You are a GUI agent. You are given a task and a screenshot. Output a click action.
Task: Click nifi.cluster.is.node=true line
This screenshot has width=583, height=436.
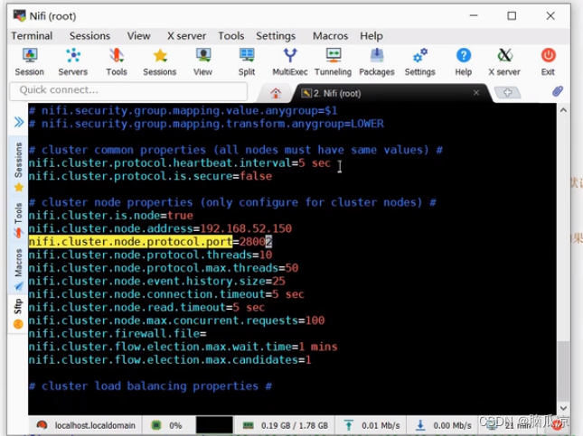coord(111,216)
